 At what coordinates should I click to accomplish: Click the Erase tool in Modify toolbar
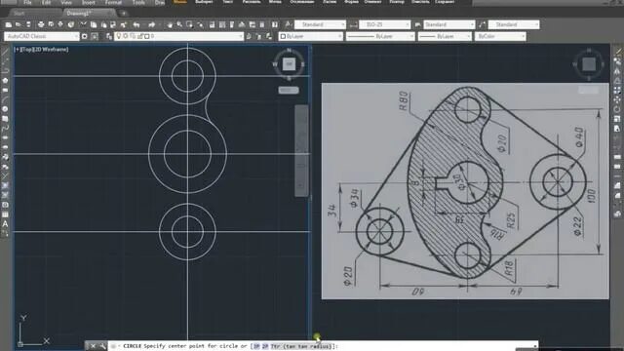617,52
